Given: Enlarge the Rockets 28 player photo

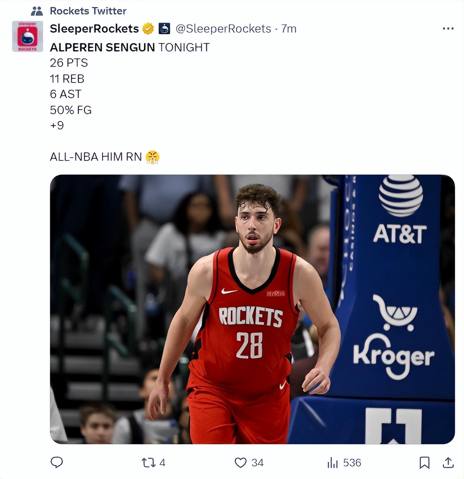Looking at the screenshot, I should 253,309.
